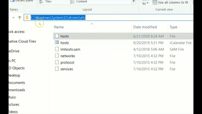The width and height of the screenshot is (202, 114).
Task: Open Desktop in navigation pane
Action: tap(15, 75)
